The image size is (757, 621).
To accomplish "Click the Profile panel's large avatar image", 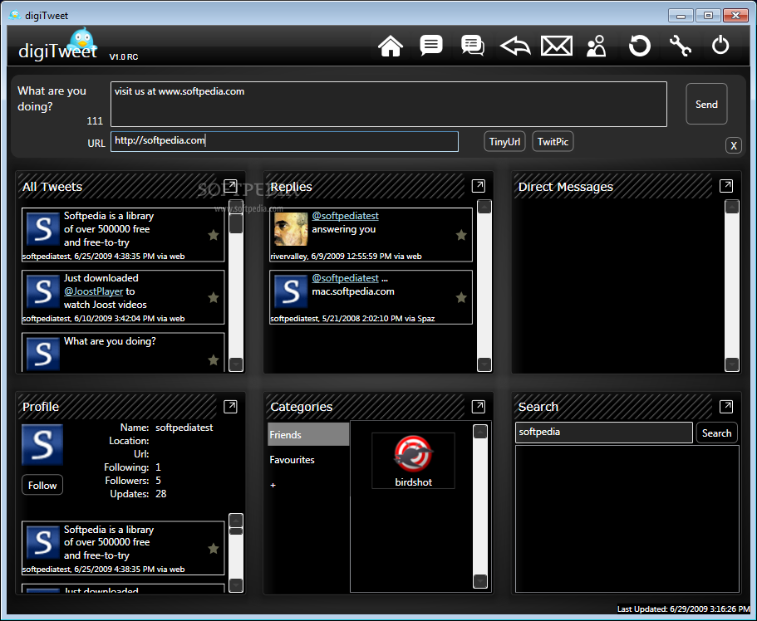I will (x=42, y=444).
